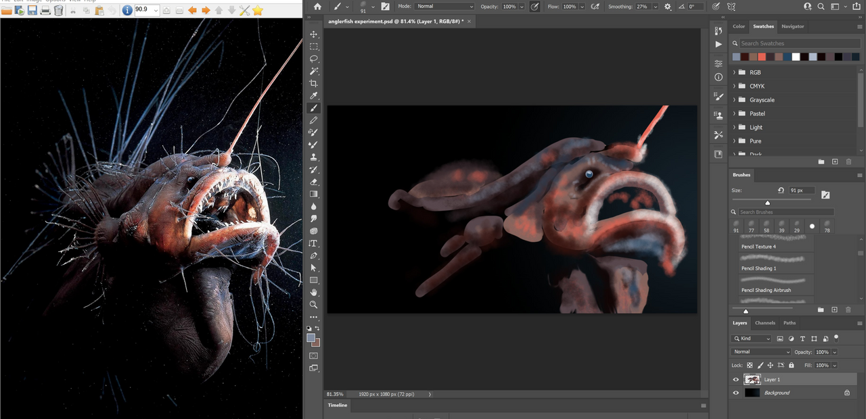866x419 pixels.
Task: Open the brush Mode dropdown
Action: 445,6
